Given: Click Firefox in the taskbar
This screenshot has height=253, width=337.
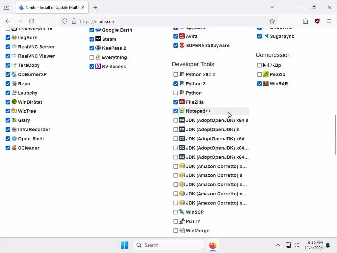Looking at the screenshot, I should pyautogui.click(x=213, y=245).
